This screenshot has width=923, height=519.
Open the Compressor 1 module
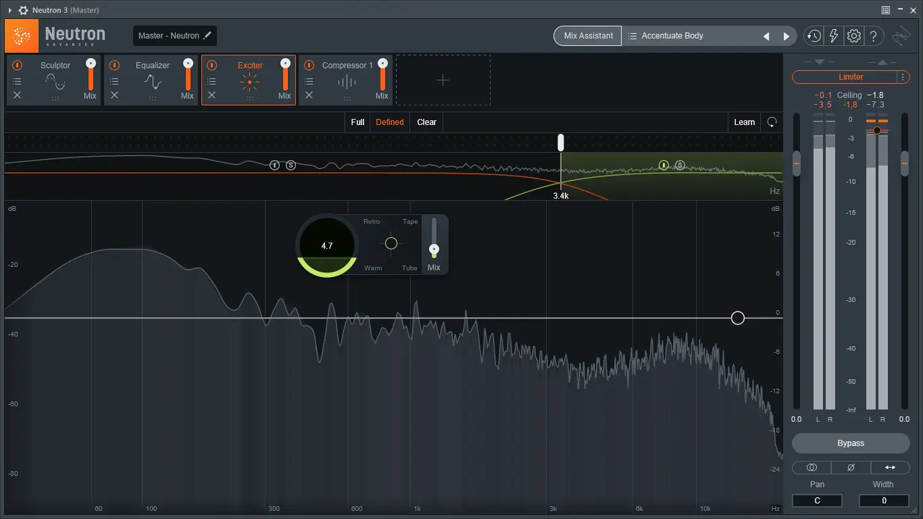(x=347, y=82)
